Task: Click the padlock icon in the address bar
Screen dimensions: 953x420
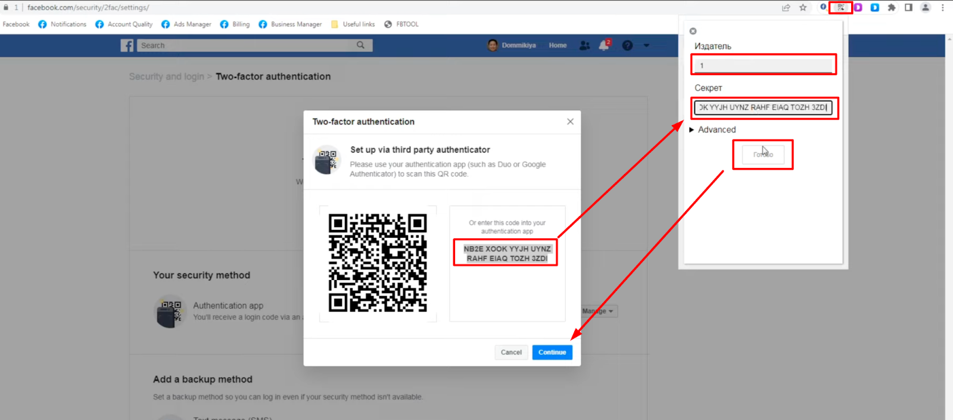Action: point(6,8)
